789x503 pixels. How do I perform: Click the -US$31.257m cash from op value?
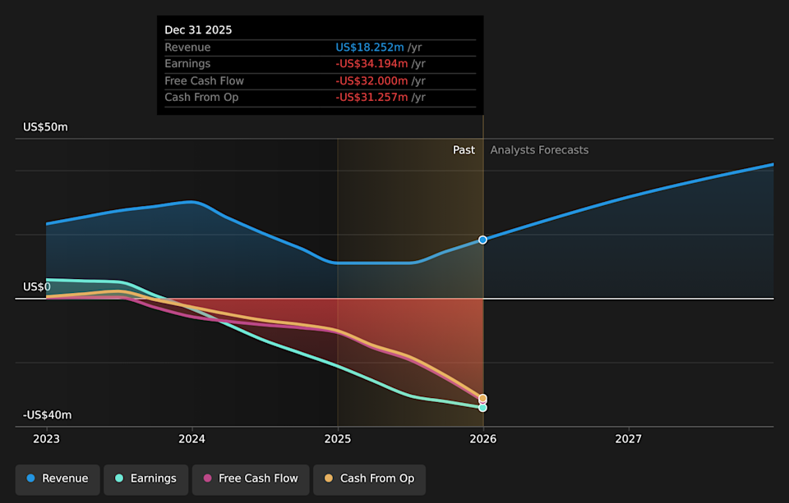pyautogui.click(x=371, y=98)
